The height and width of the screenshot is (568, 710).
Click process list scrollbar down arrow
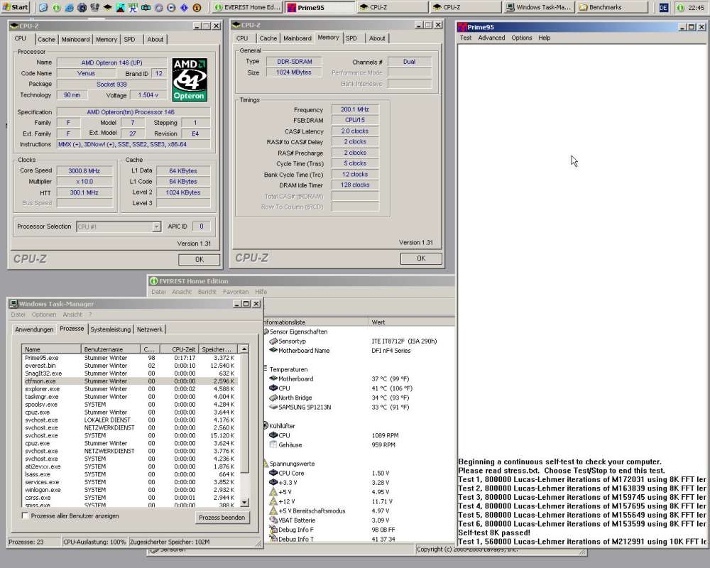[x=244, y=502]
